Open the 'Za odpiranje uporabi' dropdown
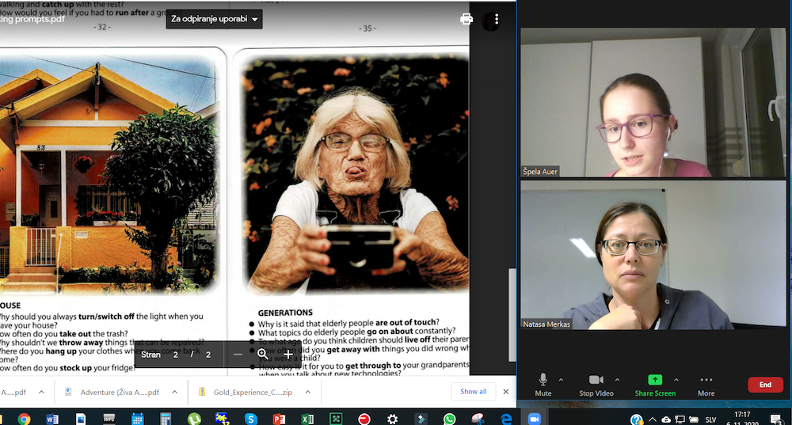The image size is (792, 425). click(x=215, y=19)
